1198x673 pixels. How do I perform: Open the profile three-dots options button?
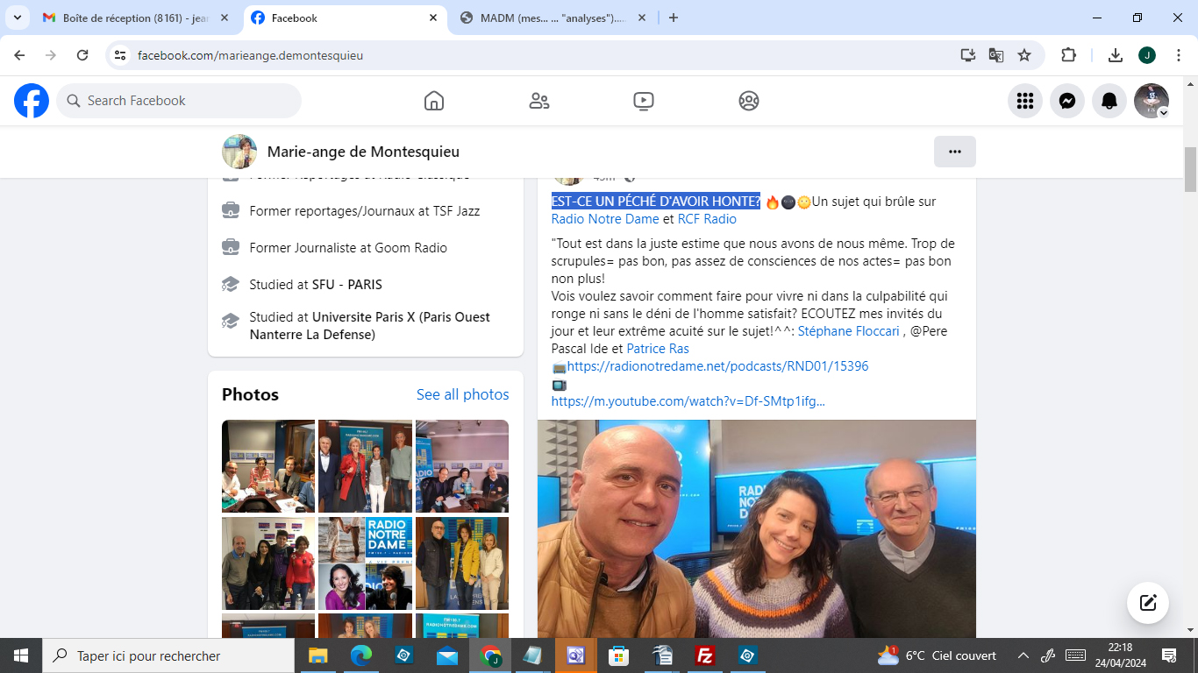click(955, 152)
